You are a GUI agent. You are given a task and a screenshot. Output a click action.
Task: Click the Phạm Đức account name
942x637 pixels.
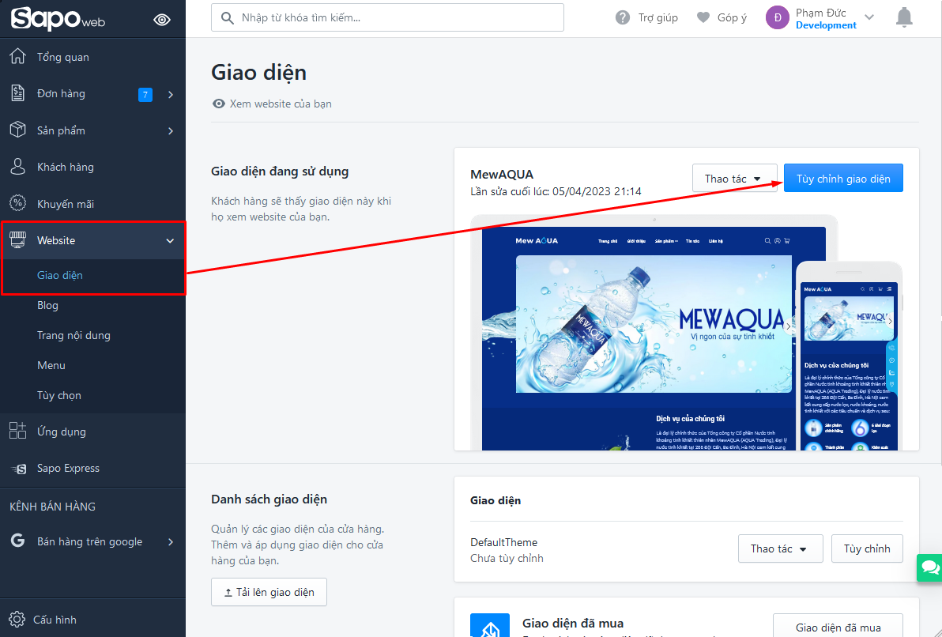click(x=820, y=13)
